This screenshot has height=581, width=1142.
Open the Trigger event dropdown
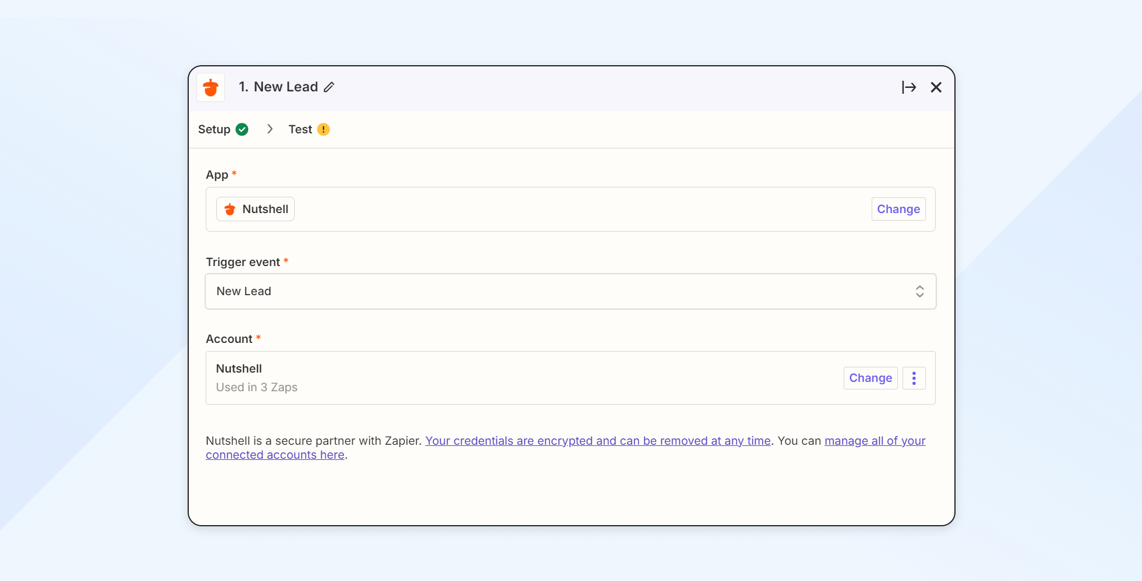(570, 291)
